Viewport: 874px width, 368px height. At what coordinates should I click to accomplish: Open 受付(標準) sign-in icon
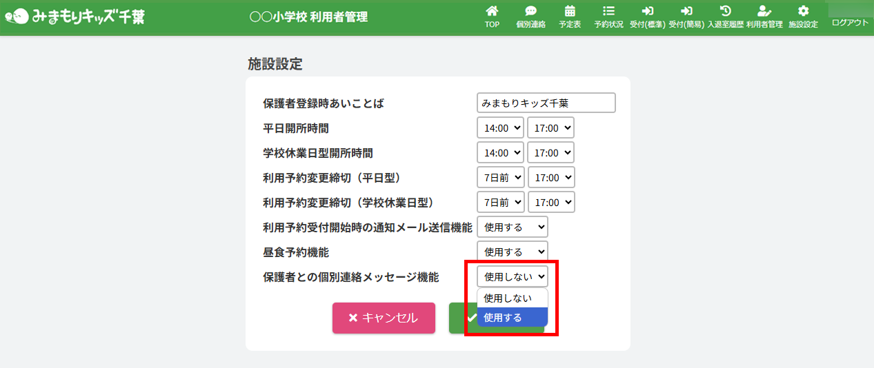point(647,12)
